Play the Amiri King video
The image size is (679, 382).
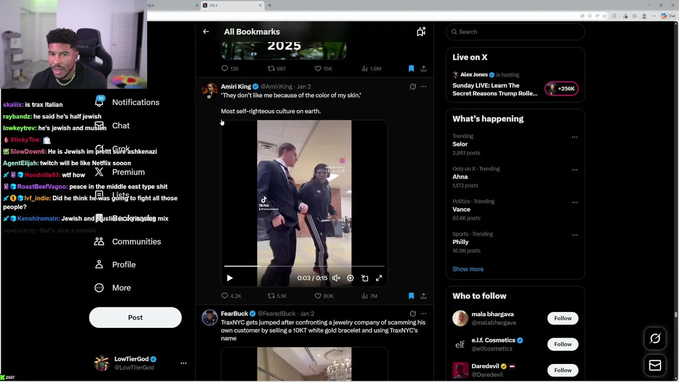230,278
